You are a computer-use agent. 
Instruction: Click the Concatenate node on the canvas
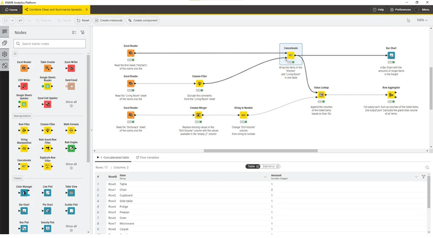291,55
